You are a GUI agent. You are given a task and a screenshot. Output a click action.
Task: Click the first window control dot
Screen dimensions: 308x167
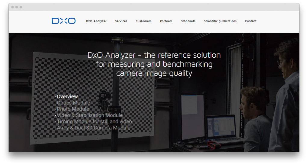pos(12,7)
